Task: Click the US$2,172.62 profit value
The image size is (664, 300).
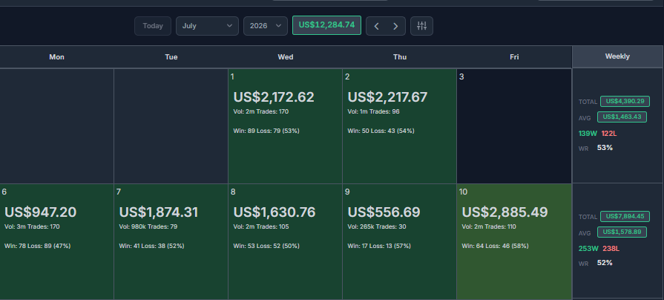Action: tap(274, 97)
